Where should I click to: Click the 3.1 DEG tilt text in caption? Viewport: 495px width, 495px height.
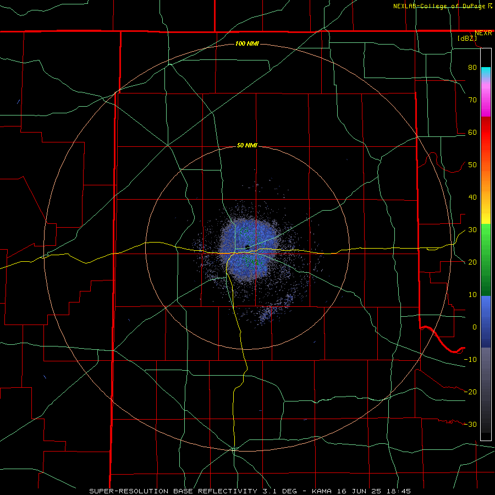pyautogui.click(x=279, y=491)
